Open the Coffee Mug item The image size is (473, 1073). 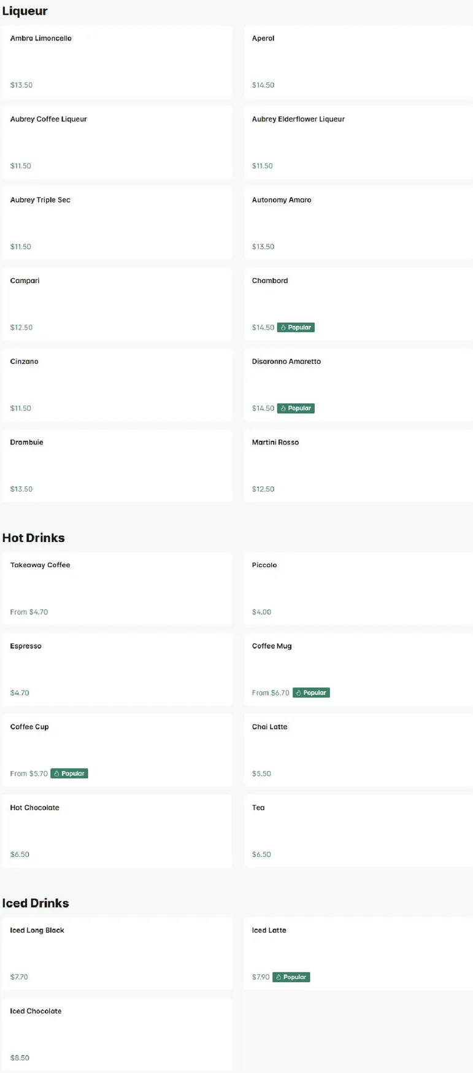358,670
